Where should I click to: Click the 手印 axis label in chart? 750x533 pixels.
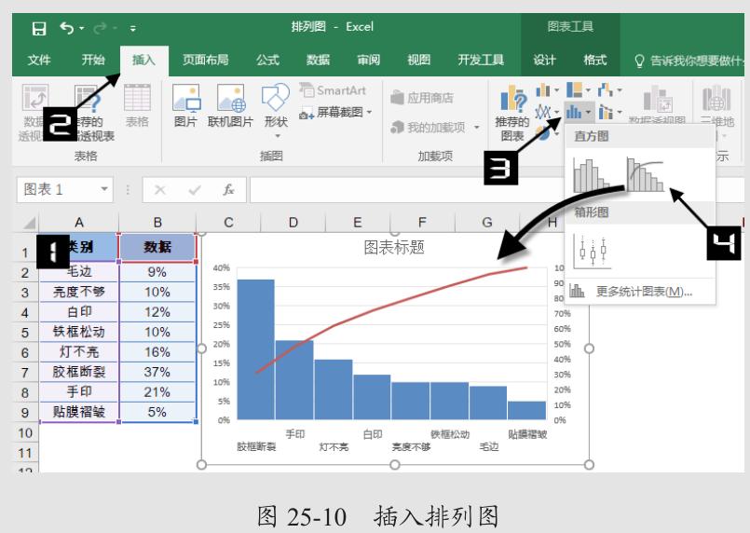295,434
